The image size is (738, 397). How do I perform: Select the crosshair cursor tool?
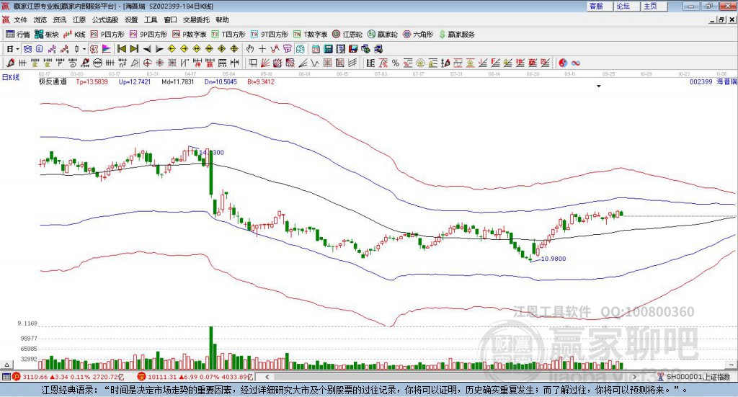pos(262,49)
